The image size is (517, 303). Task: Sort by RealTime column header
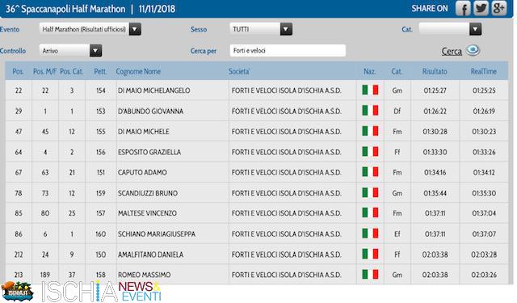483,71
